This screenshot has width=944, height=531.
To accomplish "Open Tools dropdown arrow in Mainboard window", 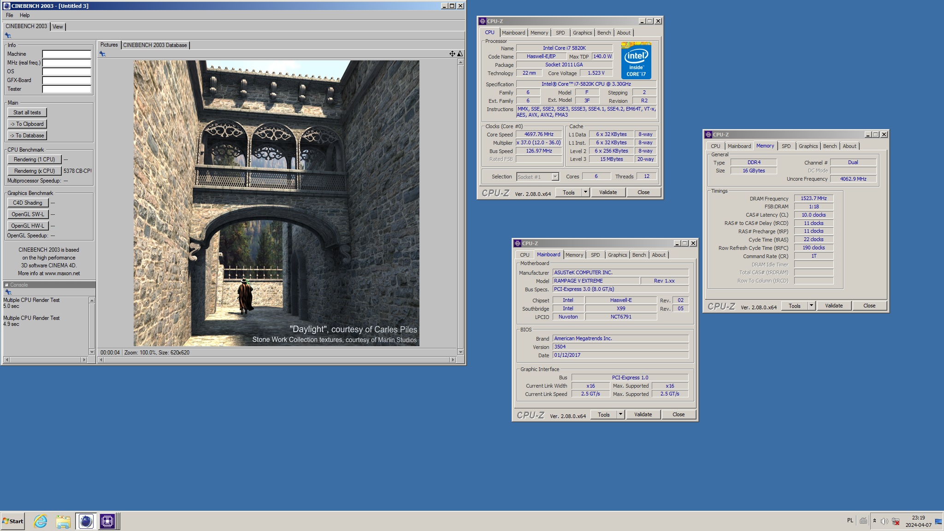I will (620, 414).
